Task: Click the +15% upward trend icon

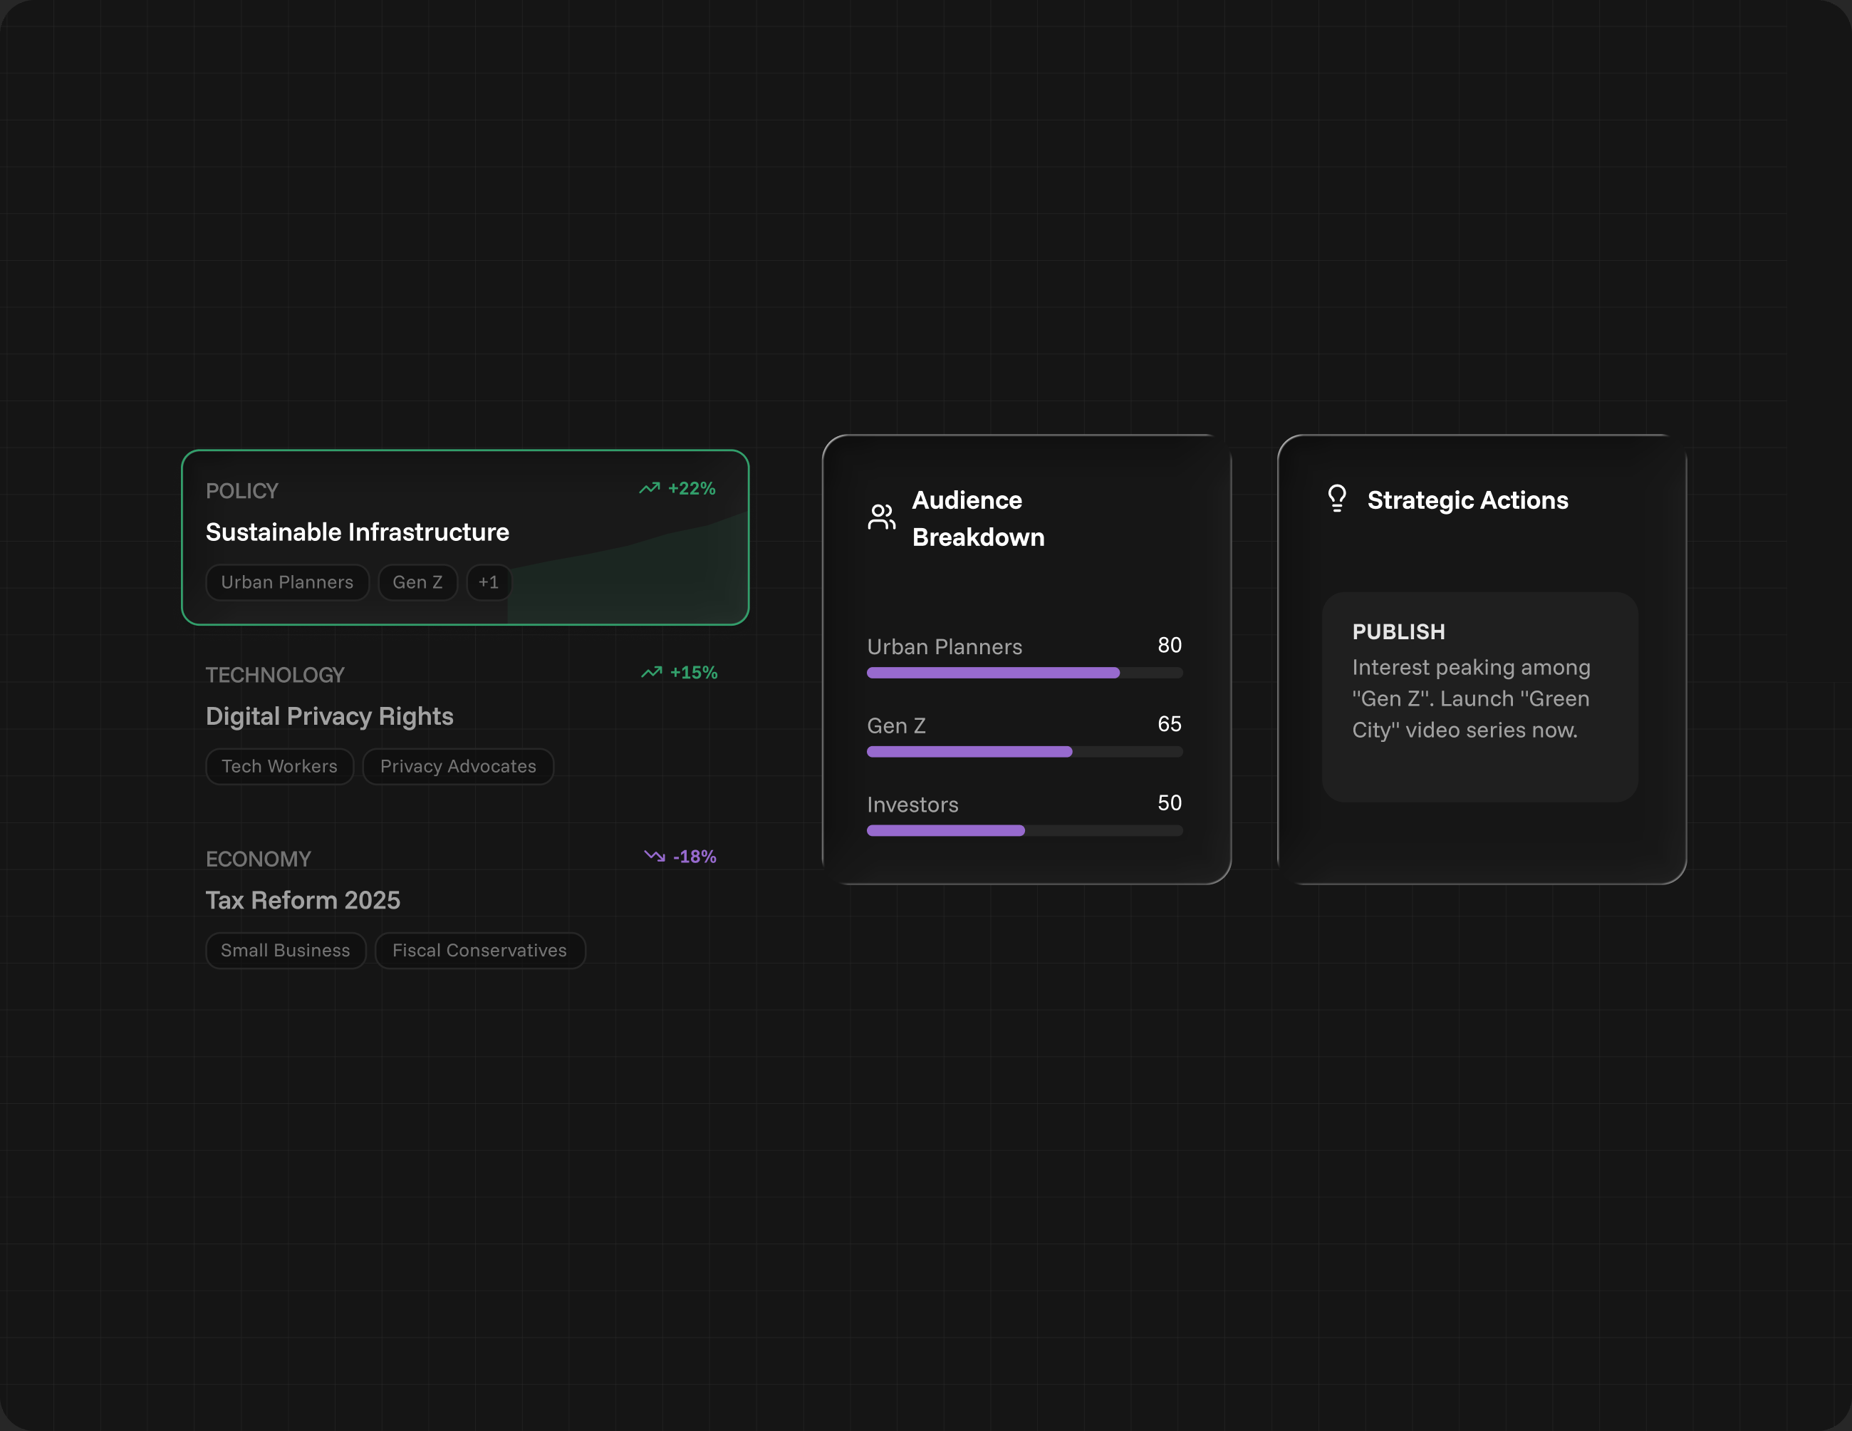Action: coord(651,673)
